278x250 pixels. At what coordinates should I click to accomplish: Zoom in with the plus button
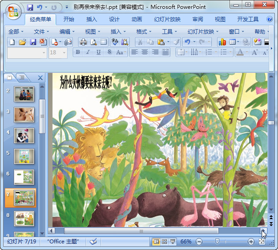click(x=251, y=242)
